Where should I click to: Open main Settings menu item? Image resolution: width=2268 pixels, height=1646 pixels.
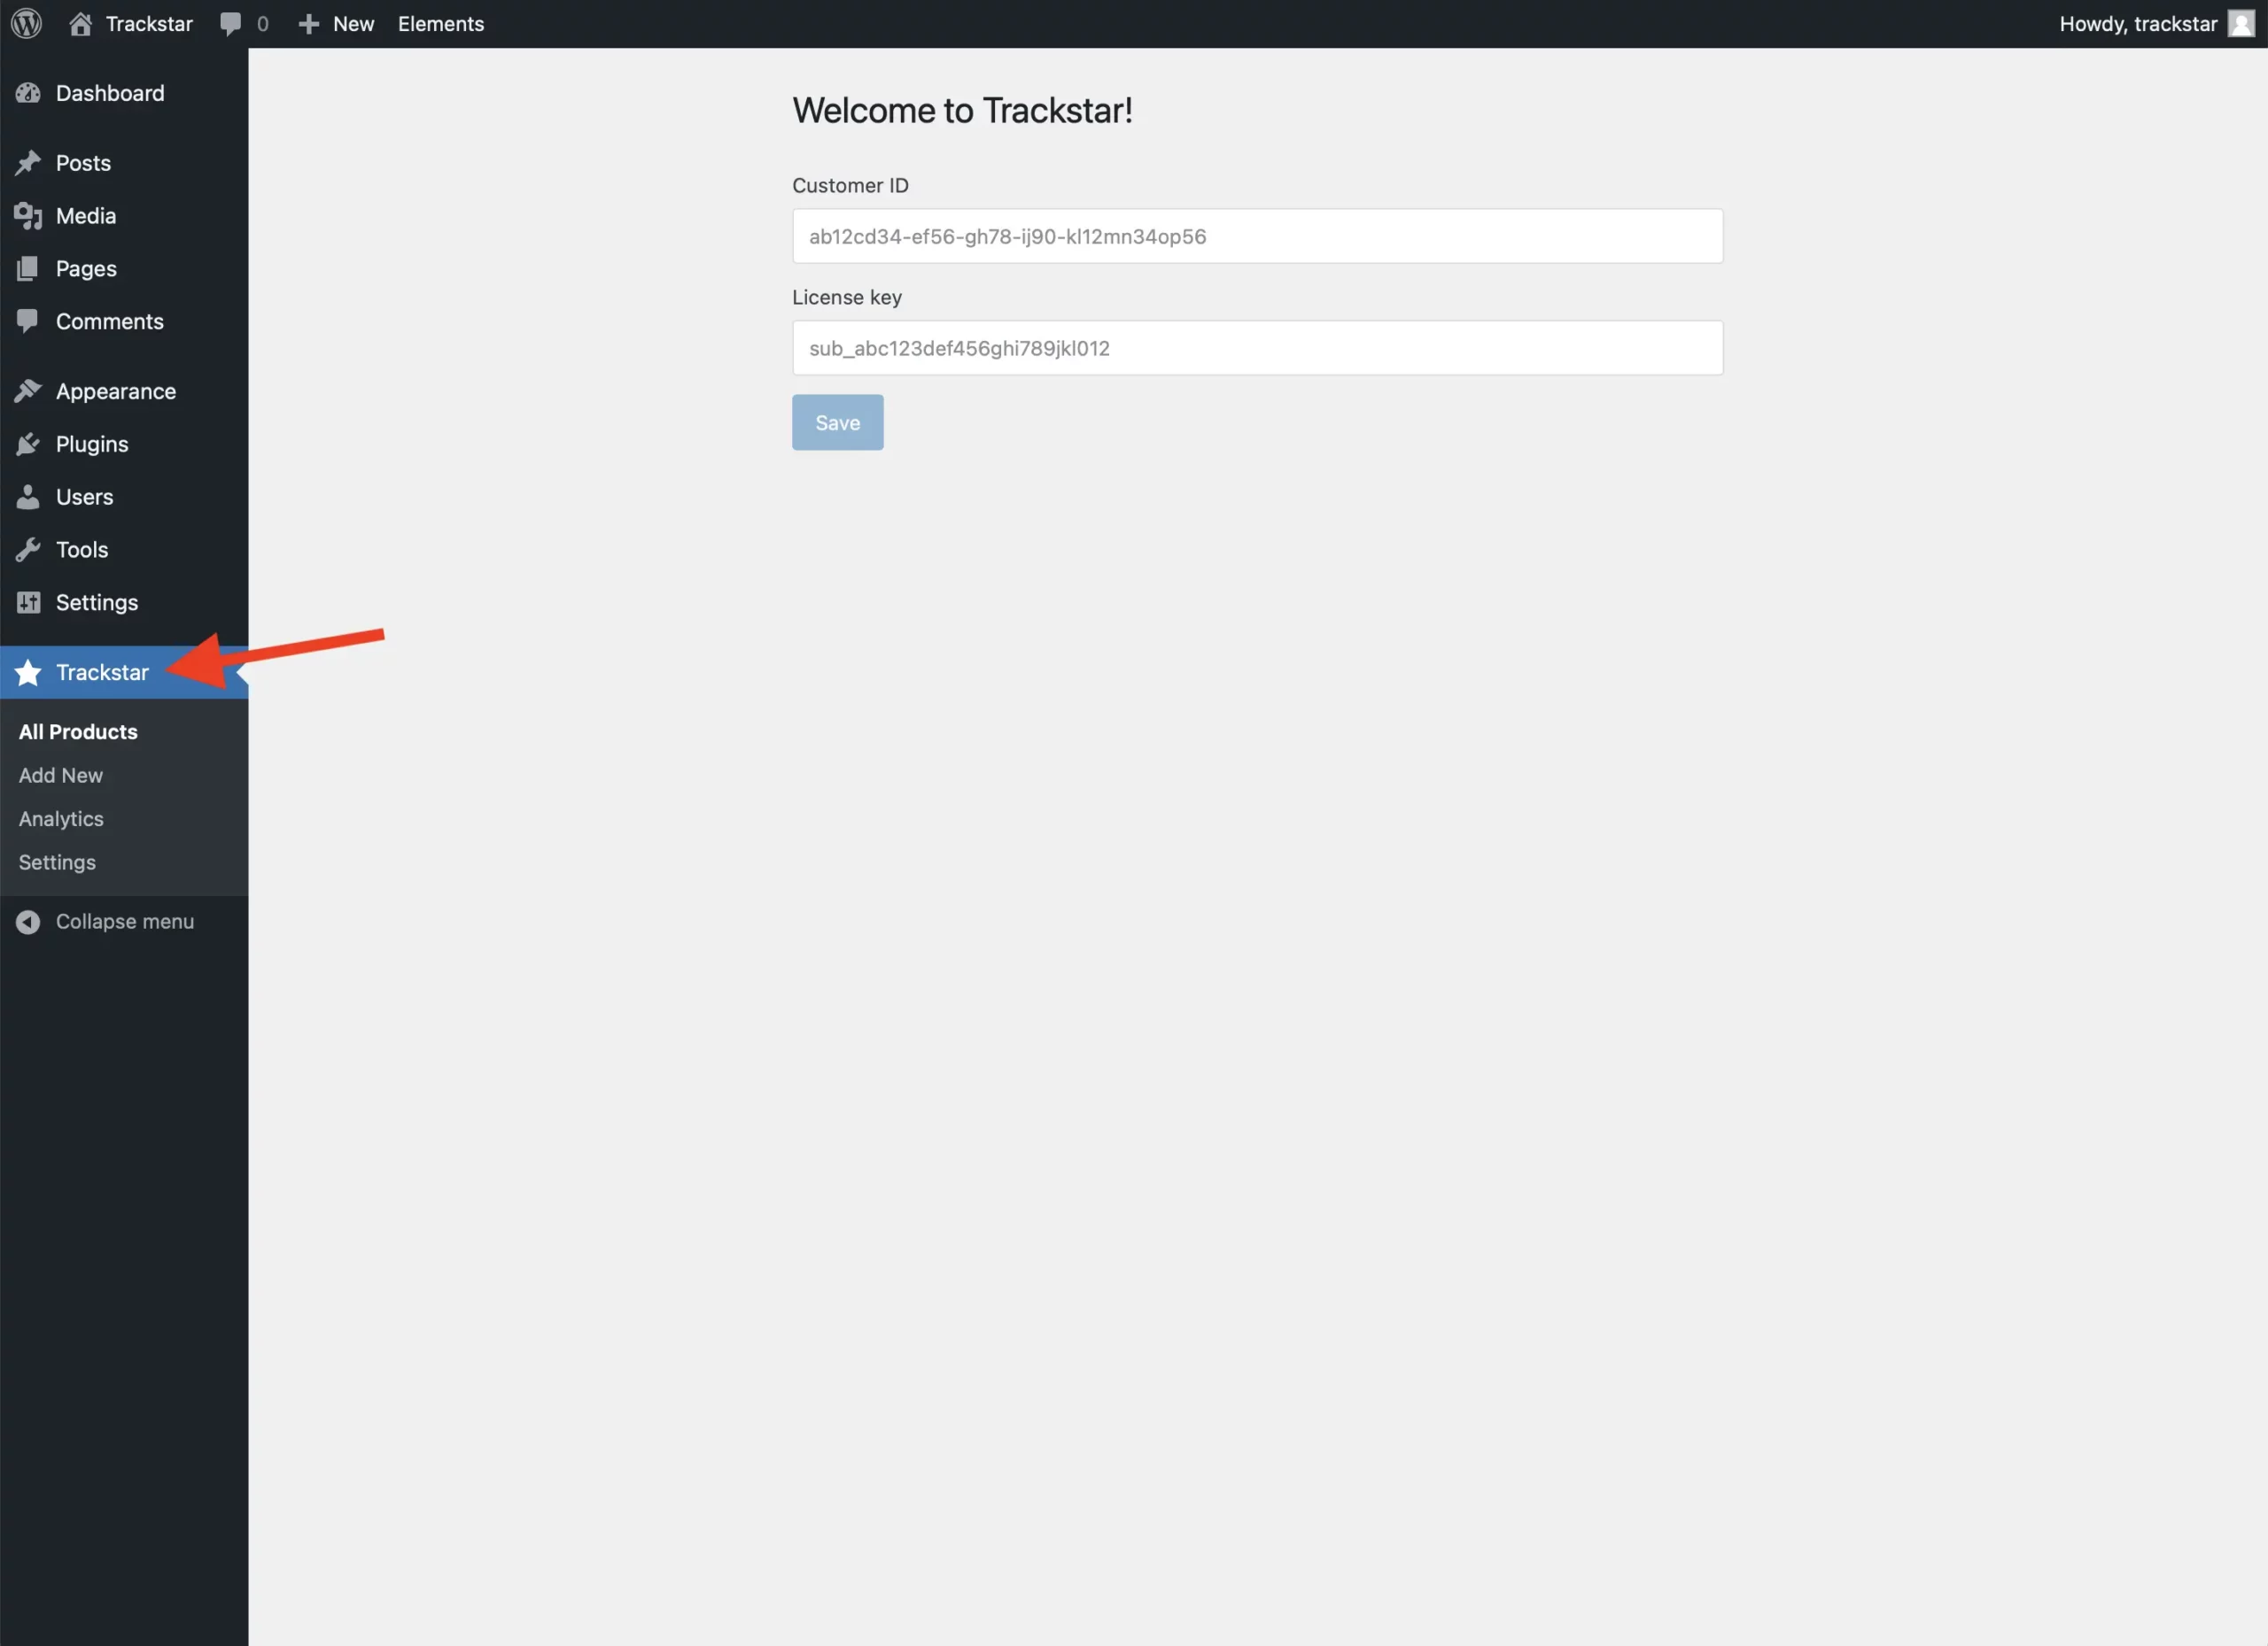pos(124,603)
